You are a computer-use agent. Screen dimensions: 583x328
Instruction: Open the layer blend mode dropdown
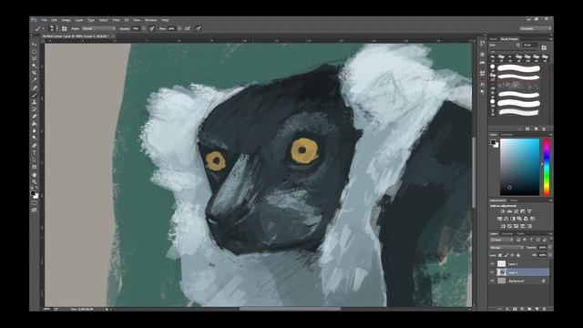click(x=506, y=247)
